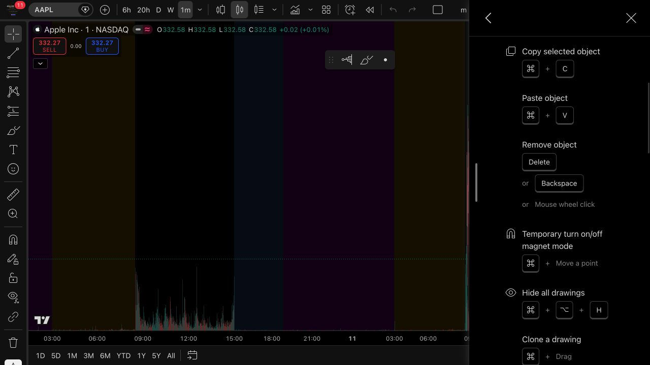Select the 6h timeframe
This screenshot has height=365, width=650.
pyautogui.click(x=126, y=10)
